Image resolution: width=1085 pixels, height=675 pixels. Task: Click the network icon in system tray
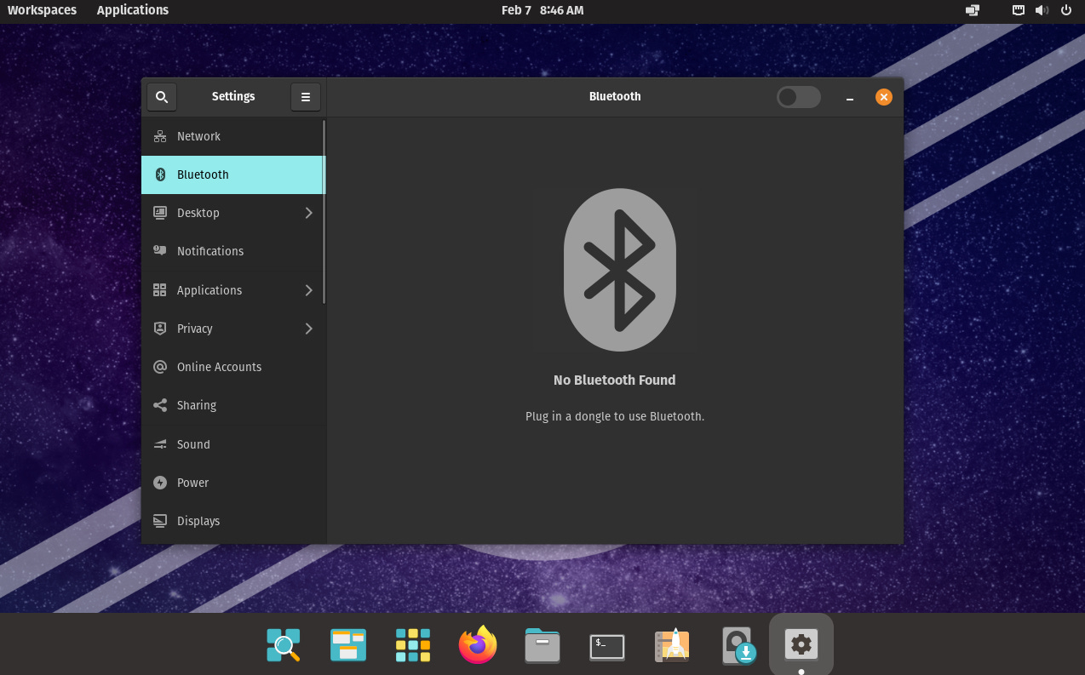tap(1018, 10)
